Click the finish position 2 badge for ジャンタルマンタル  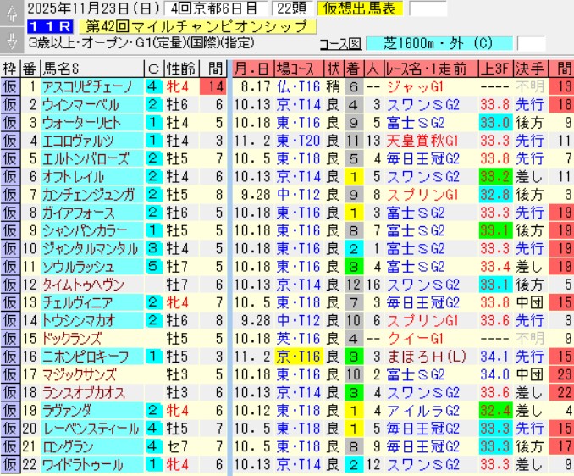354,248
